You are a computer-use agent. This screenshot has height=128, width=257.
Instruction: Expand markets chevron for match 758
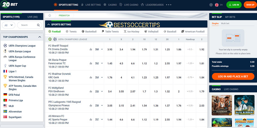click(102, 106)
